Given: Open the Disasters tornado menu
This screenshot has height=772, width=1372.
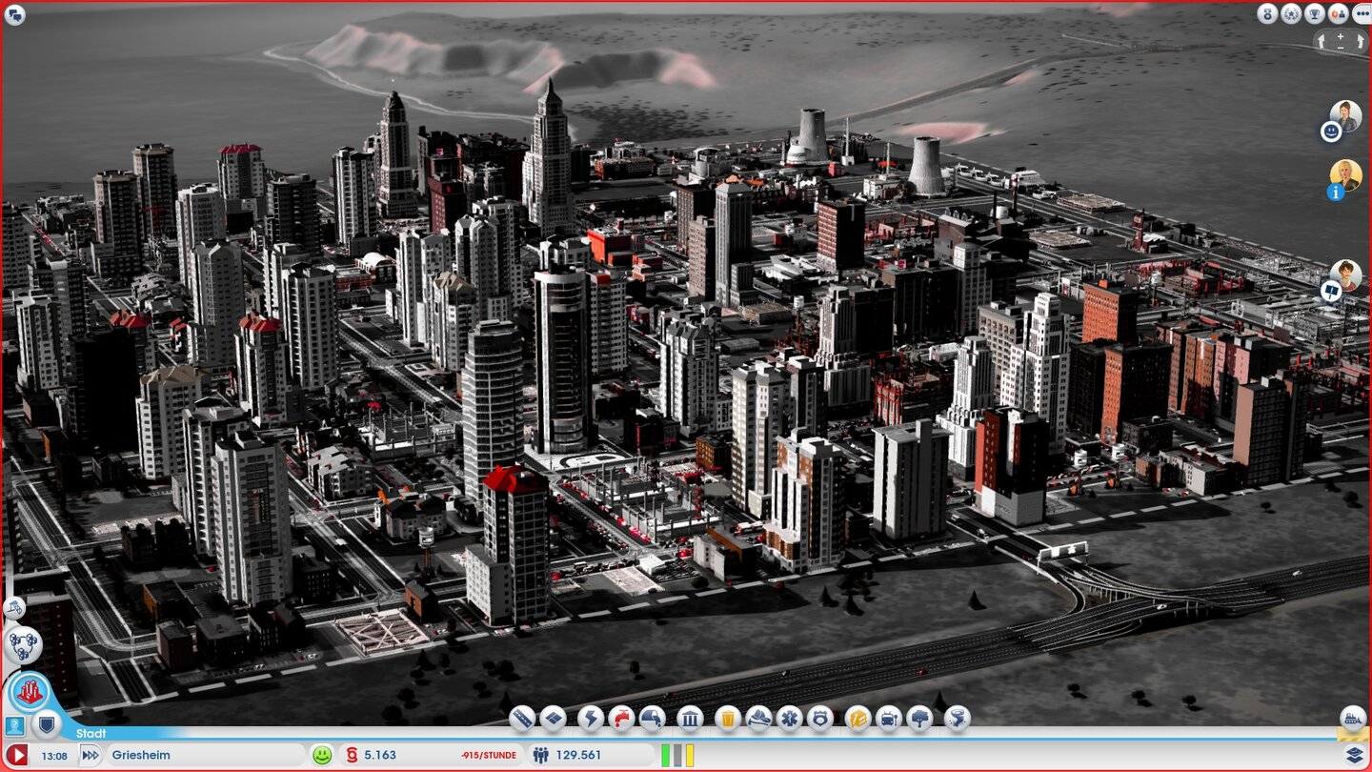Looking at the screenshot, I should pyautogui.click(x=957, y=718).
